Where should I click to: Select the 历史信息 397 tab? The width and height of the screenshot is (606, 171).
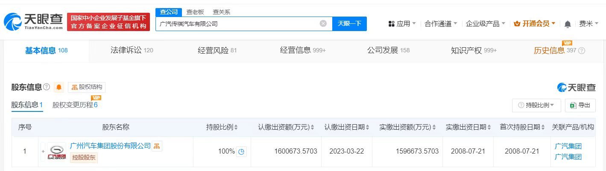[x=555, y=51]
